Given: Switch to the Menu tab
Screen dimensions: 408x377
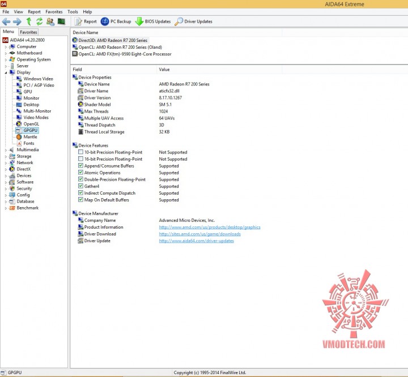Looking at the screenshot, I should 8,32.
